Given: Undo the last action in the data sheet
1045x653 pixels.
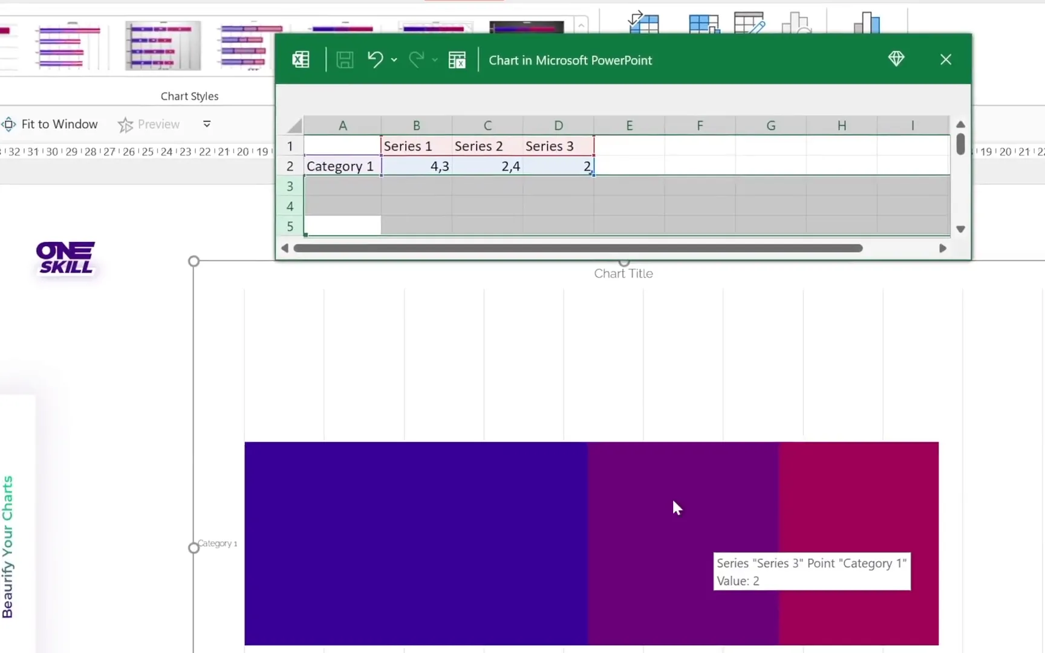Looking at the screenshot, I should coord(376,59).
